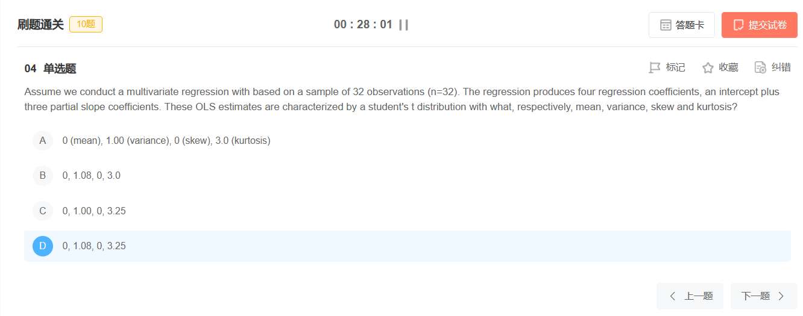Click option text "0, 1.08, 0, 3.0"
Screen dimensions: 803x316
[x=91, y=176]
